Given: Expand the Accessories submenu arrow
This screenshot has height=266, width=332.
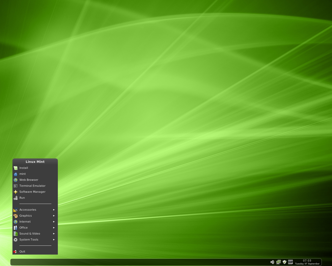Looking at the screenshot, I should coord(54,210).
